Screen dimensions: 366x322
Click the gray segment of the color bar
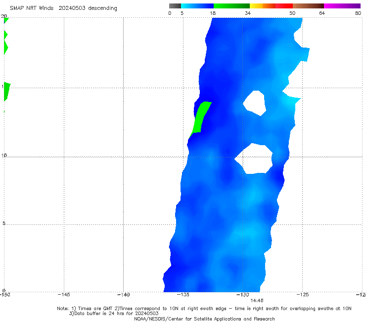[x=175, y=6]
